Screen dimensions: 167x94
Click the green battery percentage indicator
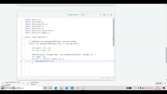click(x=129, y=88)
